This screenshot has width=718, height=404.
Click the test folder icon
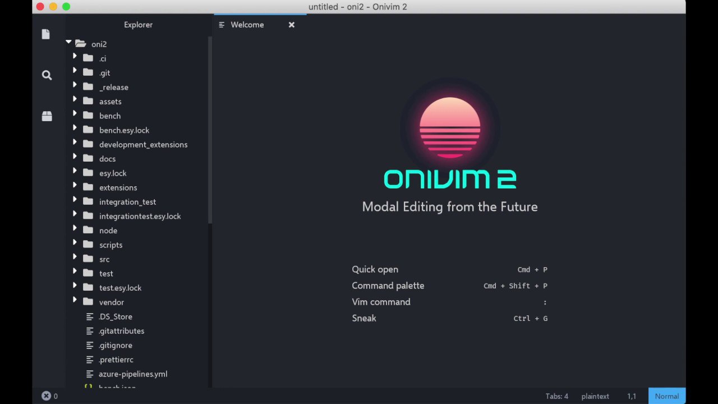point(88,273)
